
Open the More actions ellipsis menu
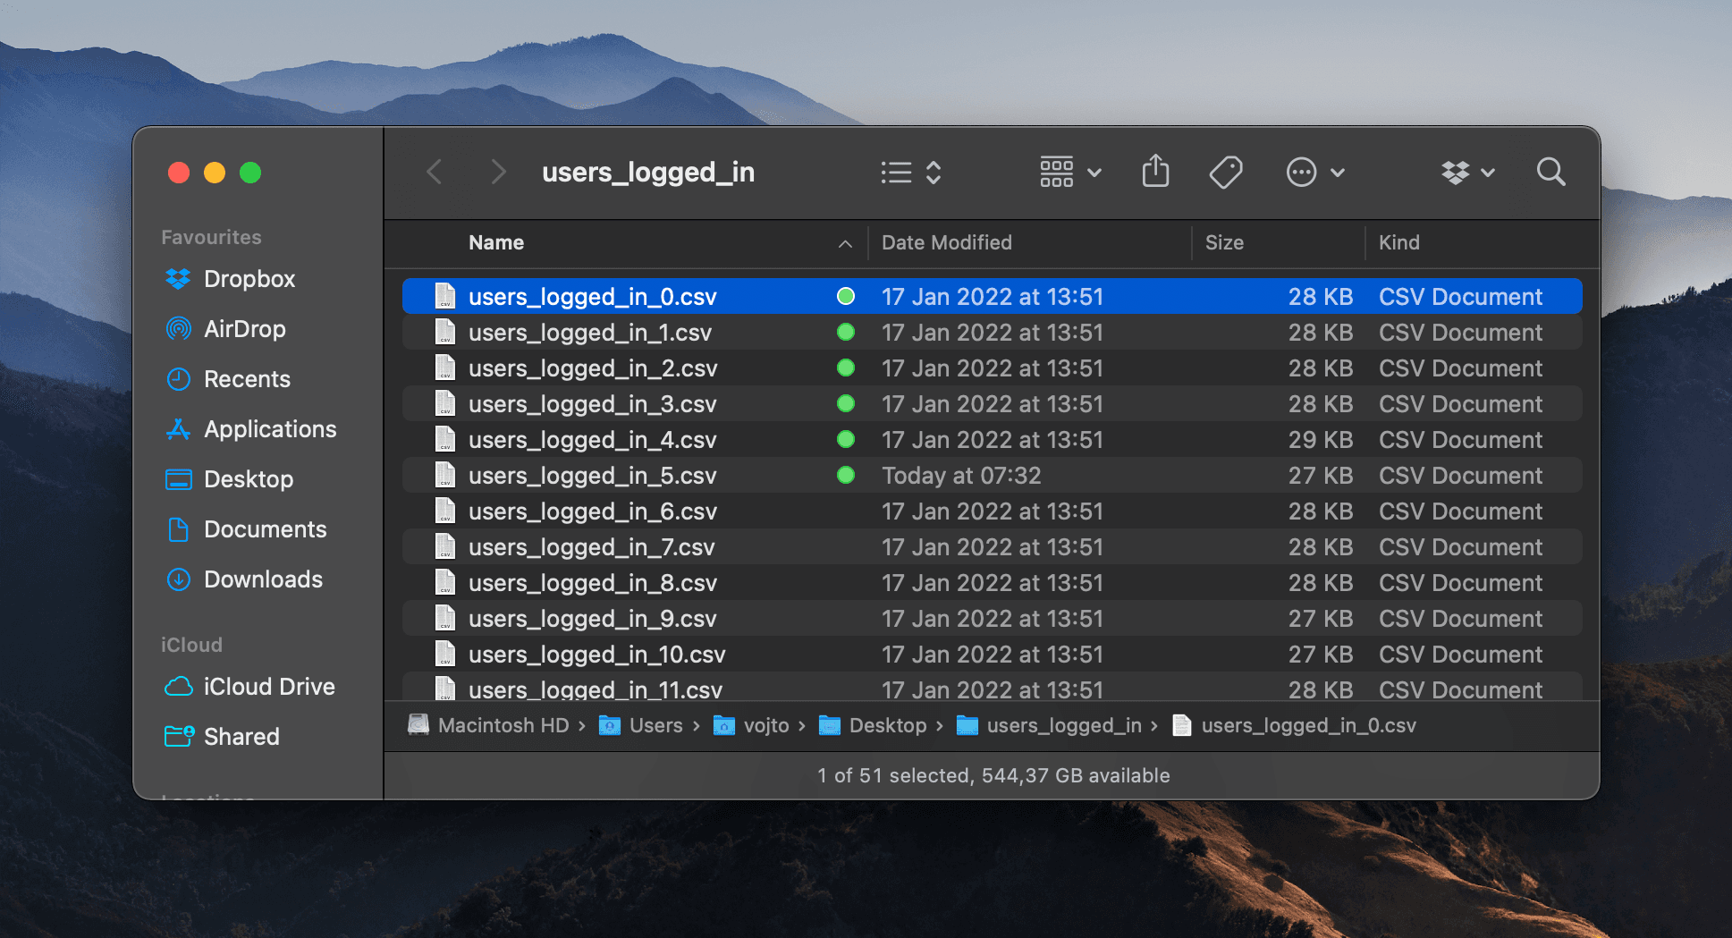pyautogui.click(x=1314, y=172)
